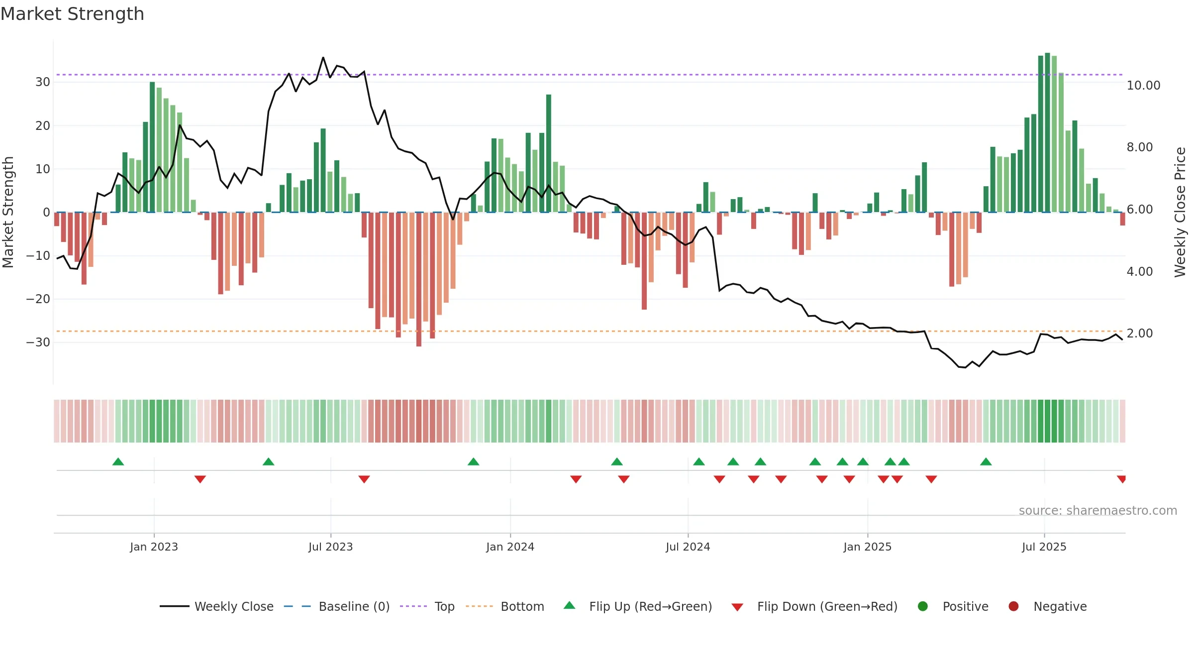
Task: Click the red flip-down marker after Jul 2023
Action: [364, 479]
